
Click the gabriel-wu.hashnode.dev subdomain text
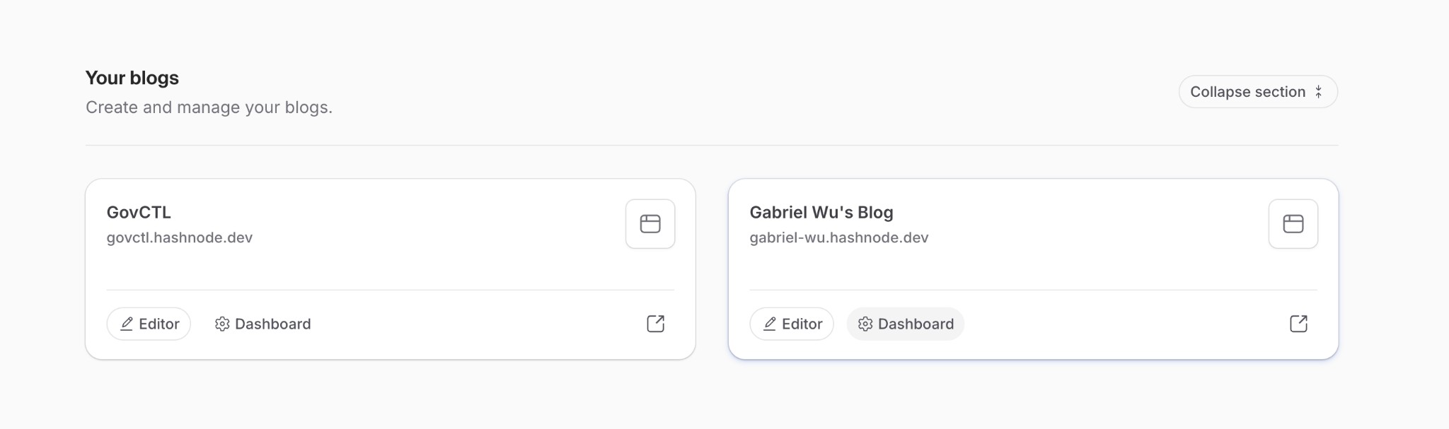coord(840,237)
